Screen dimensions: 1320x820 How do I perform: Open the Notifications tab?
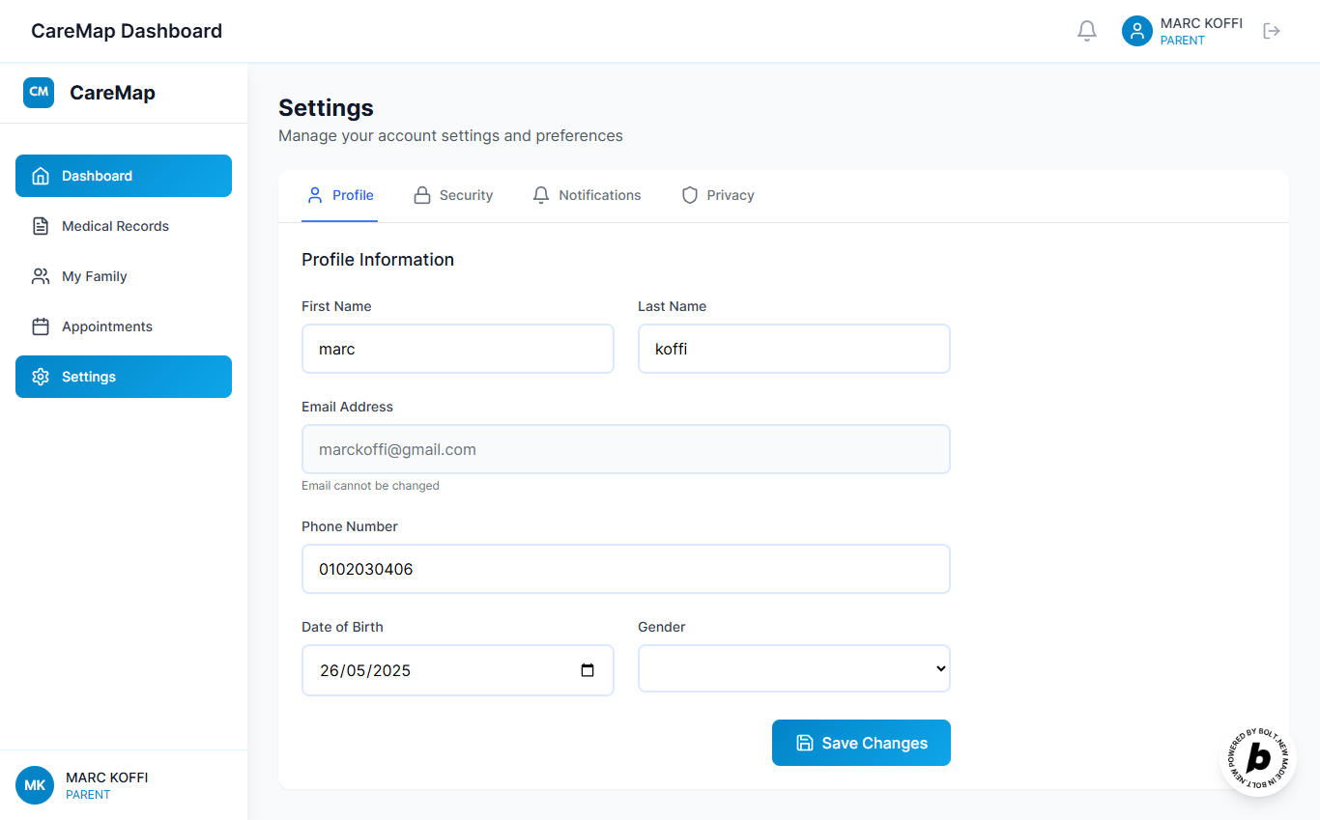(x=587, y=195)
